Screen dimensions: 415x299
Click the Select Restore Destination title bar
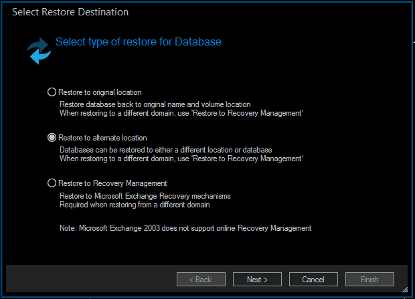tap(70, 12)
